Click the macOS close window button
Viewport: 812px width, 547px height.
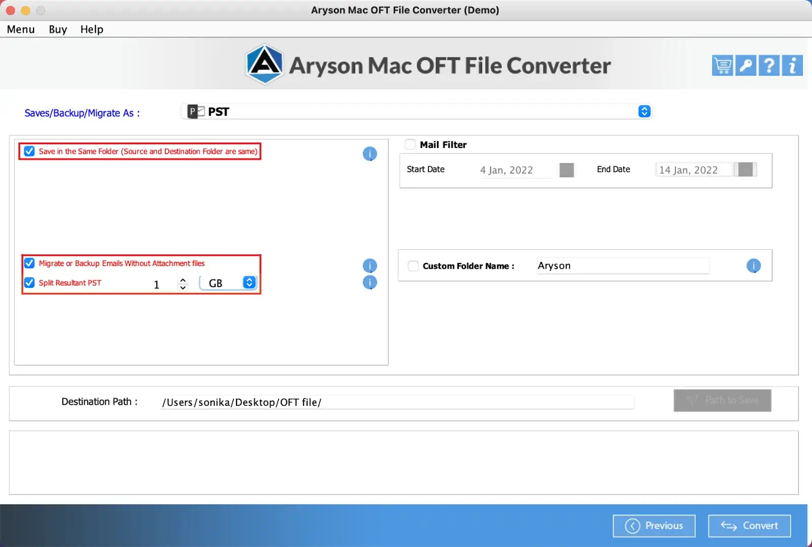(11, 10)
